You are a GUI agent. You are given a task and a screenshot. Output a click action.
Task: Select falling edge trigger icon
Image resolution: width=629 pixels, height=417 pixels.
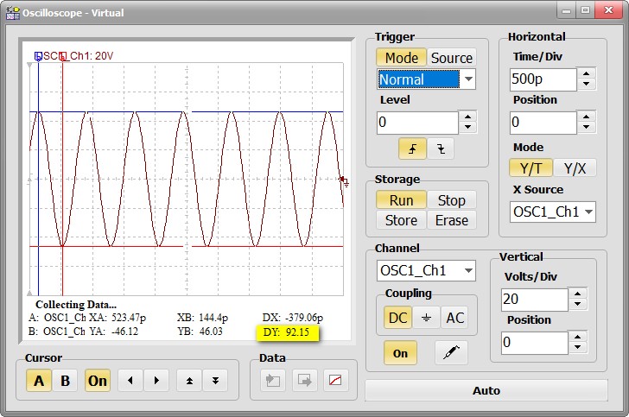pos(441,148)
